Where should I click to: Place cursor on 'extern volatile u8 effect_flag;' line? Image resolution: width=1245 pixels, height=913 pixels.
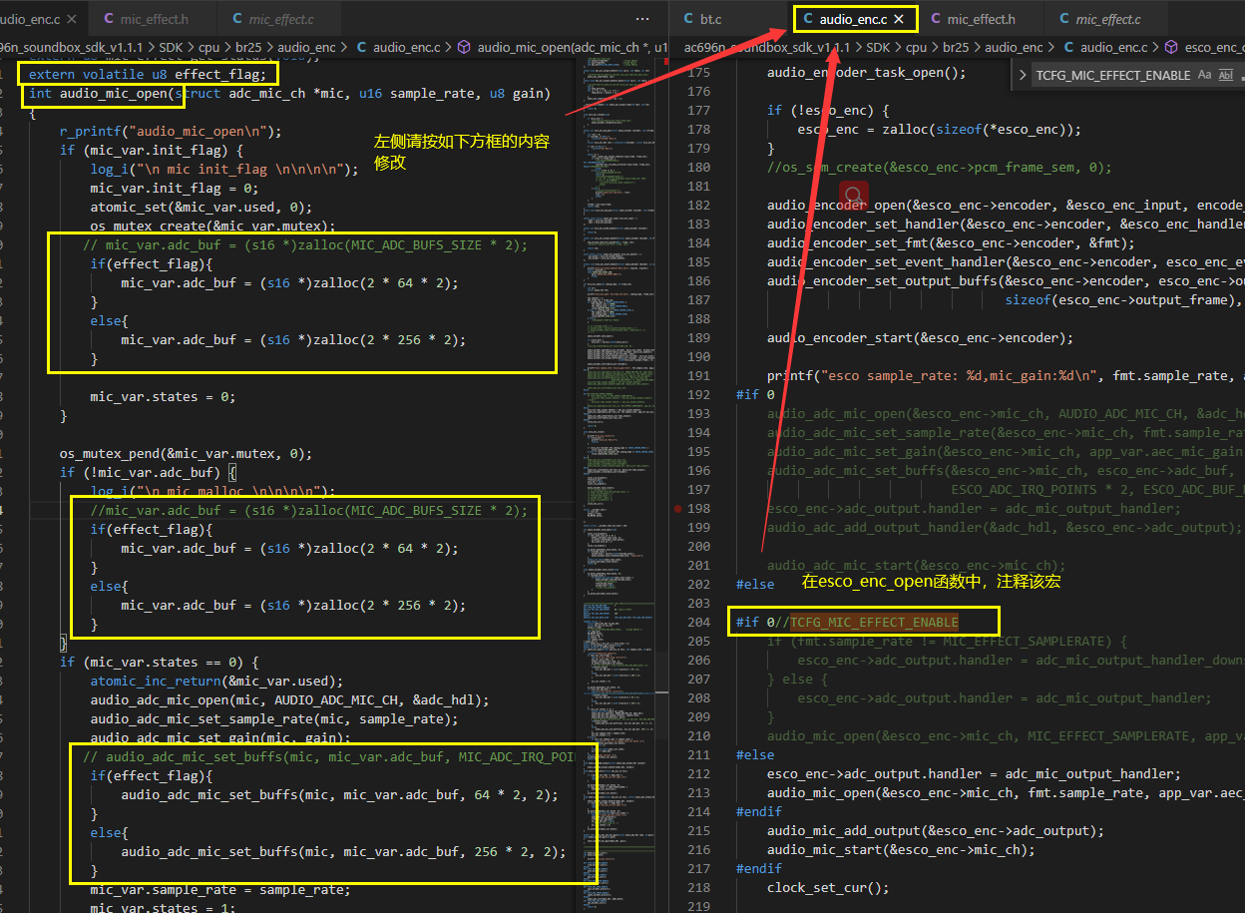pyautogui.click(x=148, y=75)
